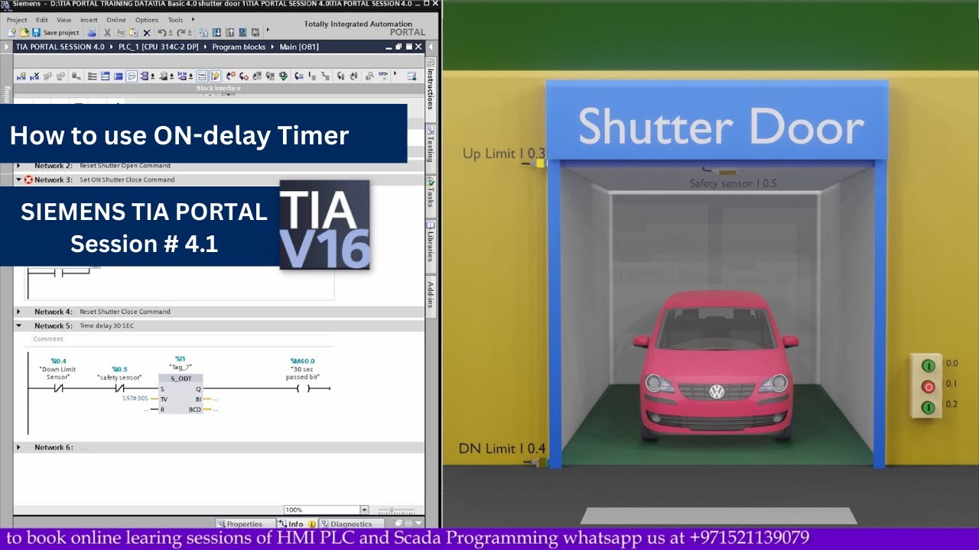Show more editor toolbar items arrow
The image size is (979, 550).
pyautogui.click(x=395, y=73)
